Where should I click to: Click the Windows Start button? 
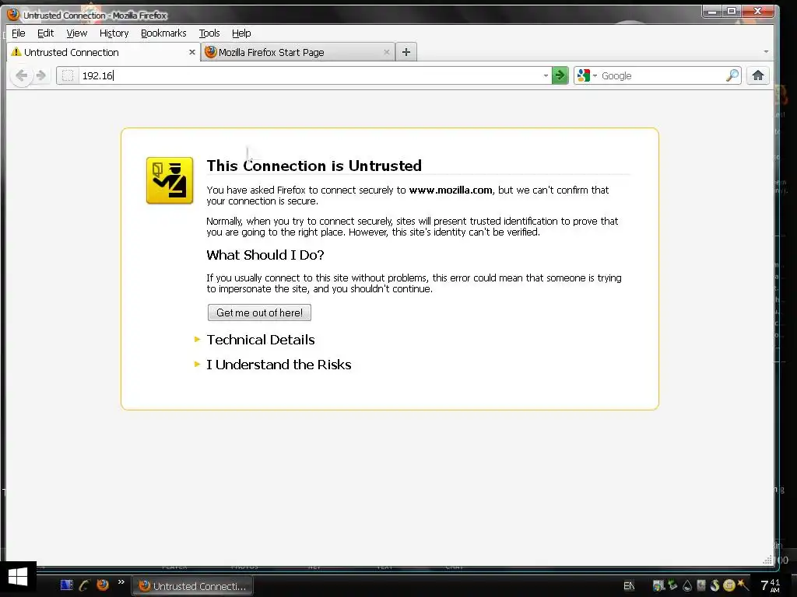tap(18, 578)
